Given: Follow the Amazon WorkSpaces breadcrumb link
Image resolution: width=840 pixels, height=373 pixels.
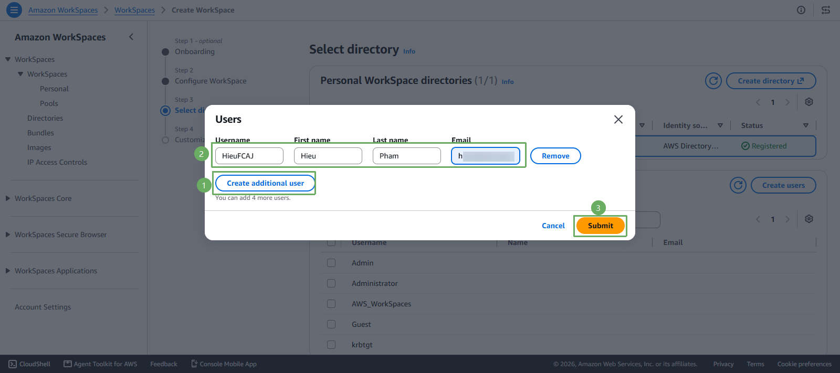Looking at the screenshot, I should tap(63, 10).
